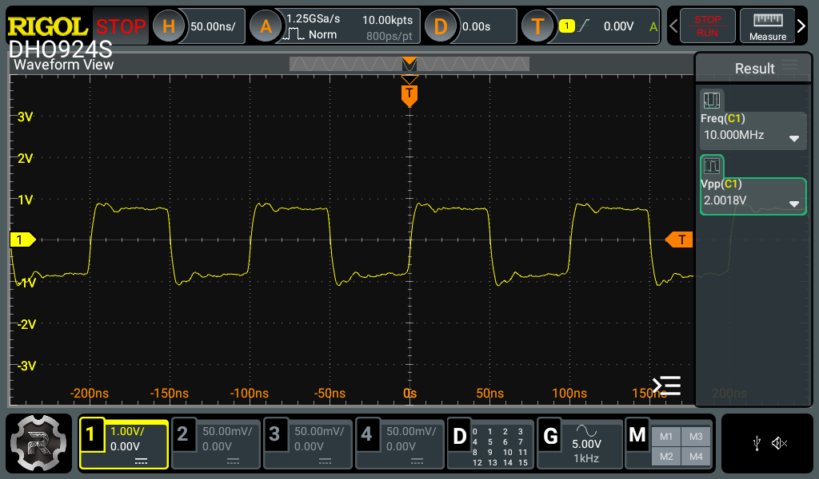Image resolution: width=819 pixels, height=479 pixels.
Task: Open the digital channels D panel
Action: click(490, 444)
